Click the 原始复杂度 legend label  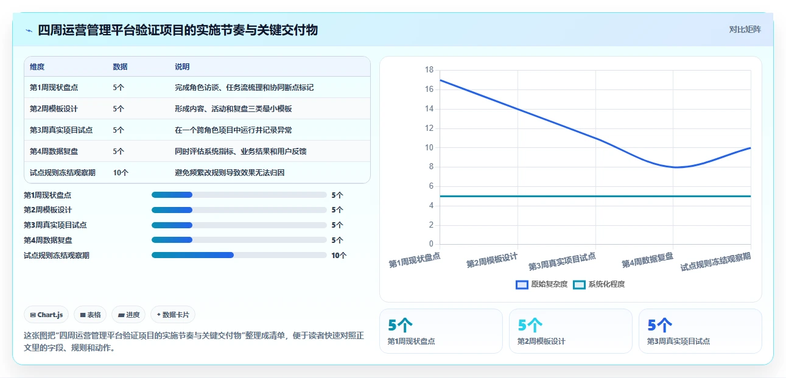point(549,284)
